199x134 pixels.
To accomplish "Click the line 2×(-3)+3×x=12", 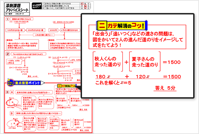I will [x=19, y=68].
